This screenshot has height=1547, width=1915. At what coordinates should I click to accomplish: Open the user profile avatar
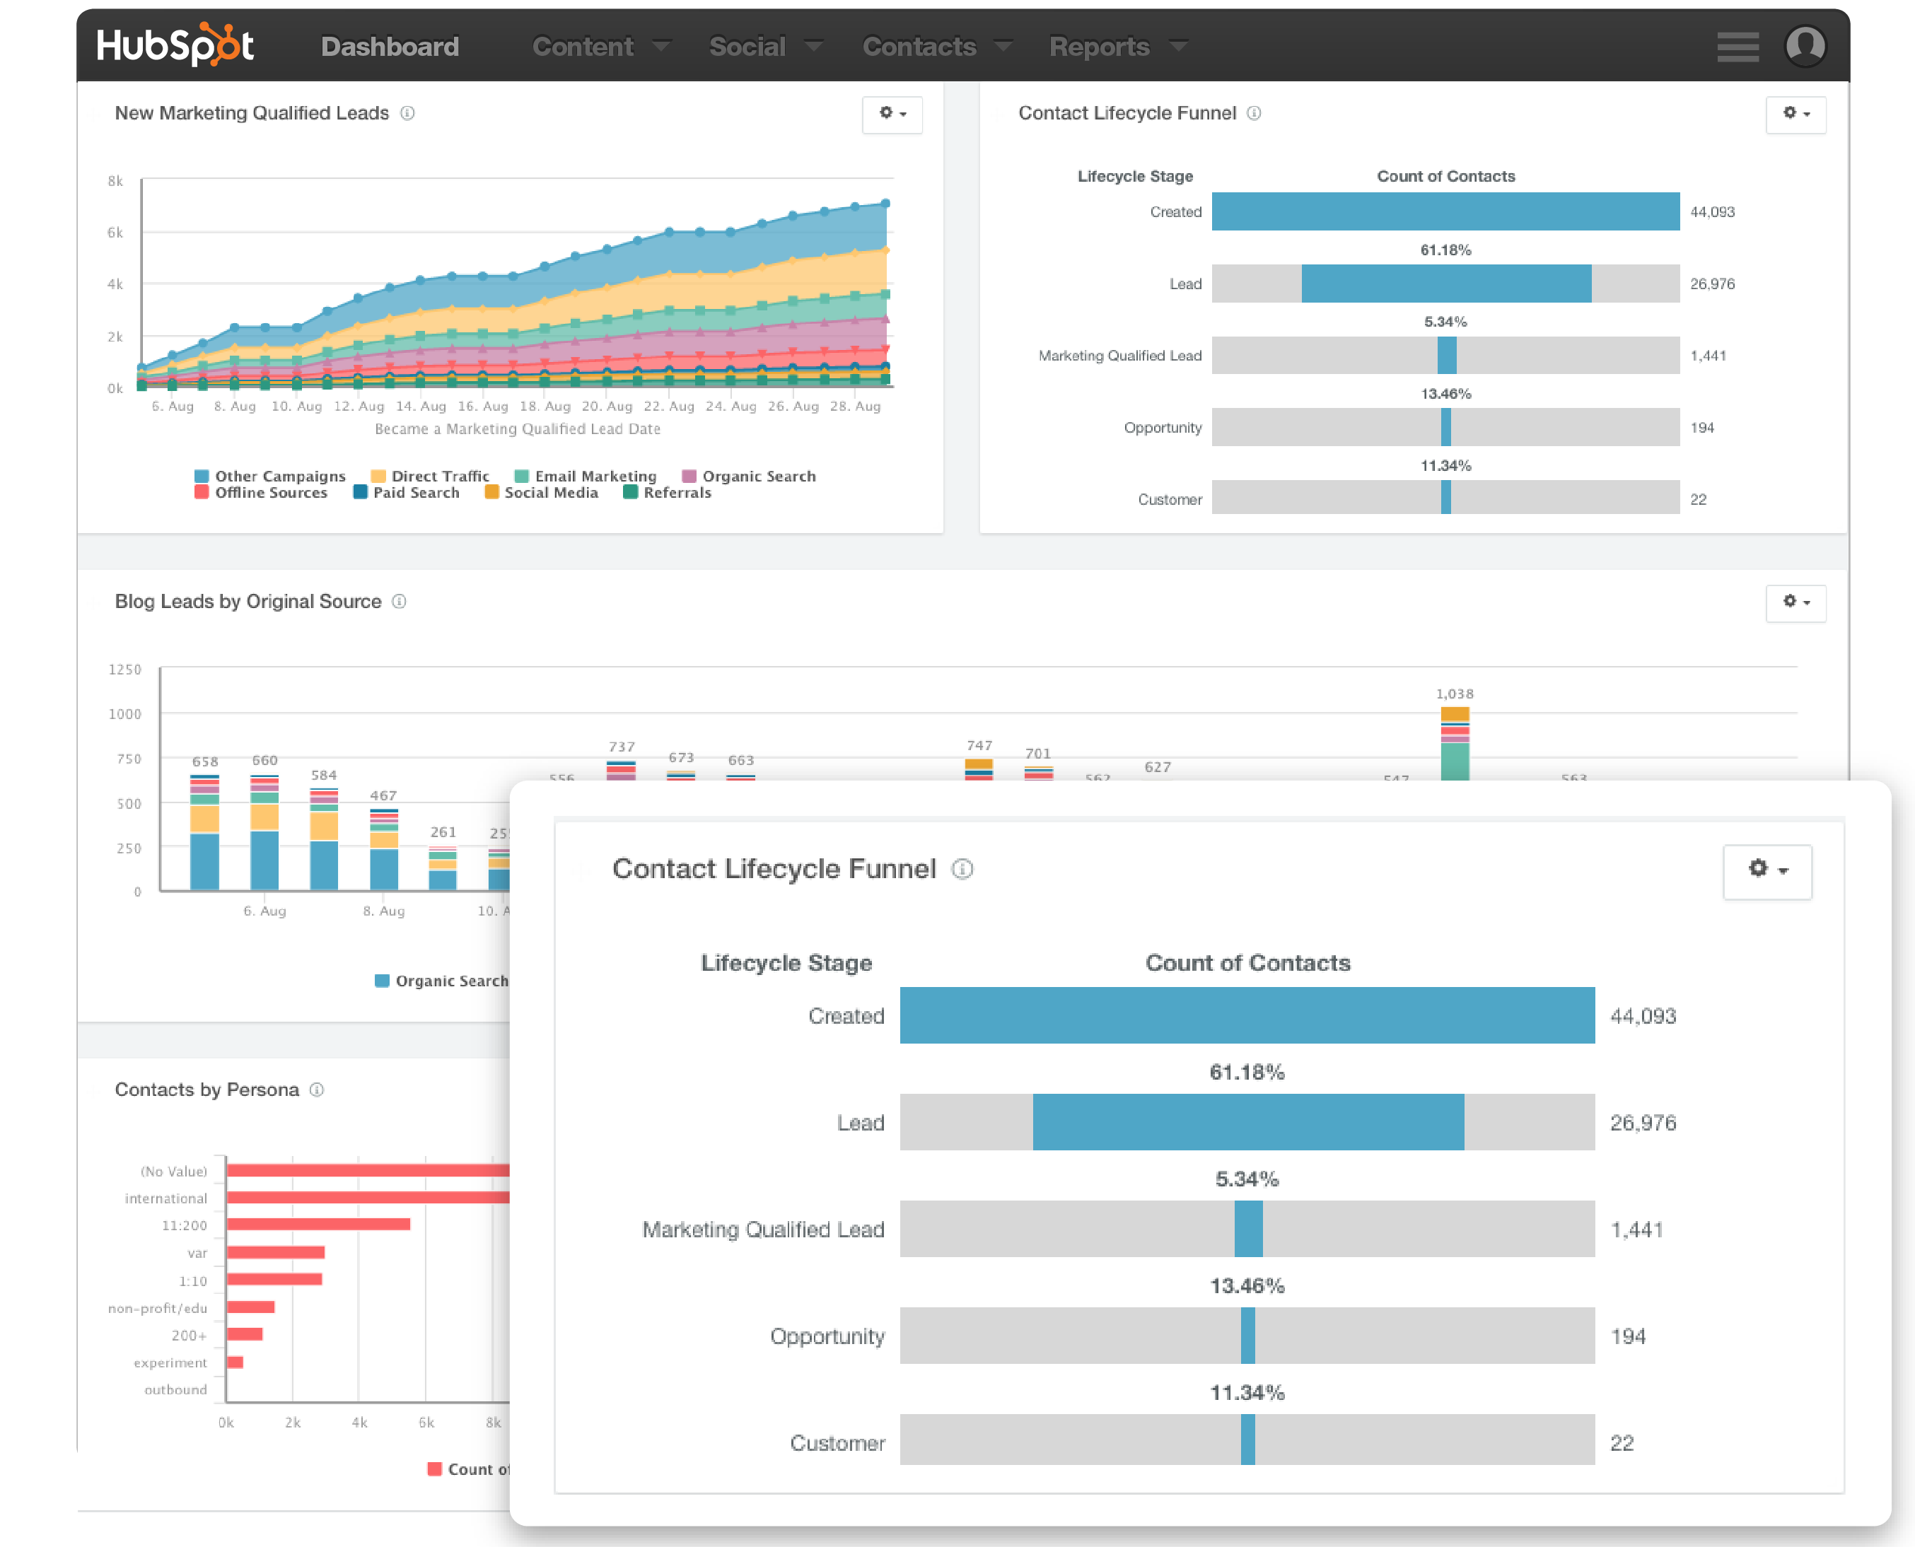click(x=1805, y=45)
